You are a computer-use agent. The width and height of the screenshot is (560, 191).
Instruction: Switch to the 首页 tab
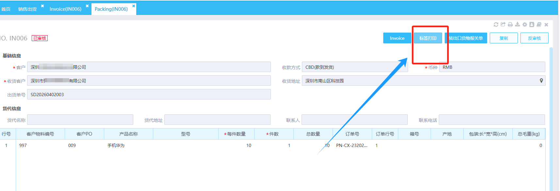[x=6, y=9]
